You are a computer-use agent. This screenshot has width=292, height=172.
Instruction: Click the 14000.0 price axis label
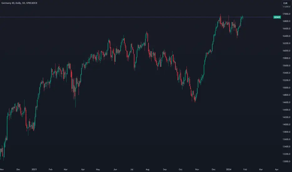286,124
